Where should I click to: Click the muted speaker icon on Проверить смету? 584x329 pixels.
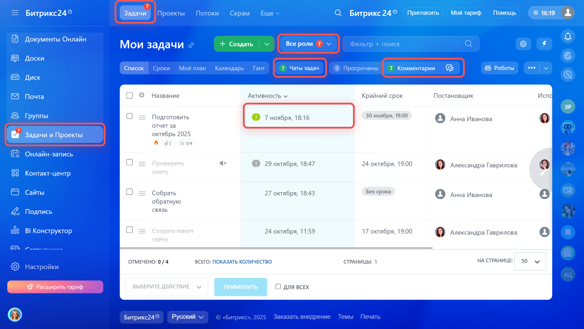pyautogui.click(x=223, y=163)
